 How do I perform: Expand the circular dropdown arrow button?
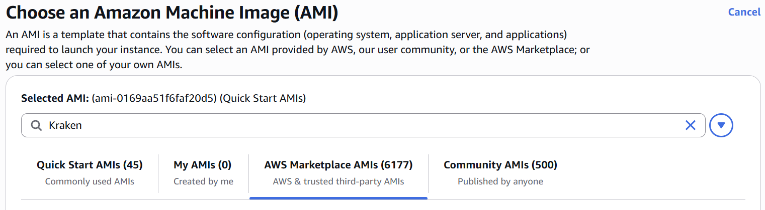[721, 125]
